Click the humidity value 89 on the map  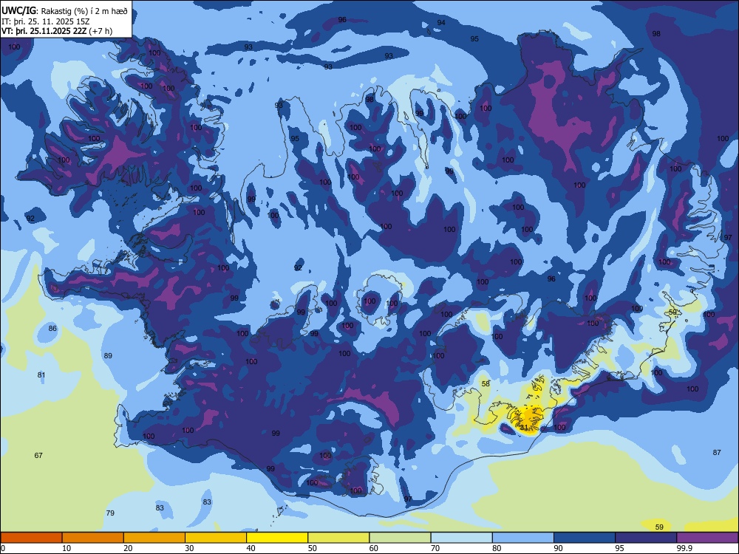108,356
